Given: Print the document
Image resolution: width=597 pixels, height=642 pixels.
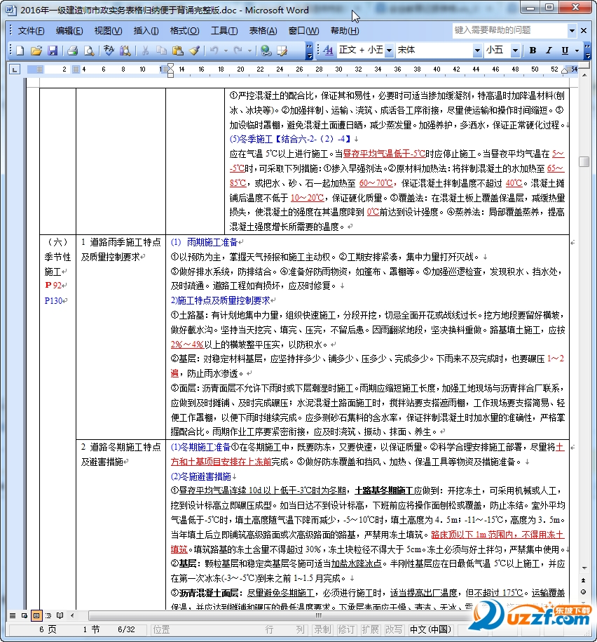Looking at the screenshot, I should [x=72, y=51].
